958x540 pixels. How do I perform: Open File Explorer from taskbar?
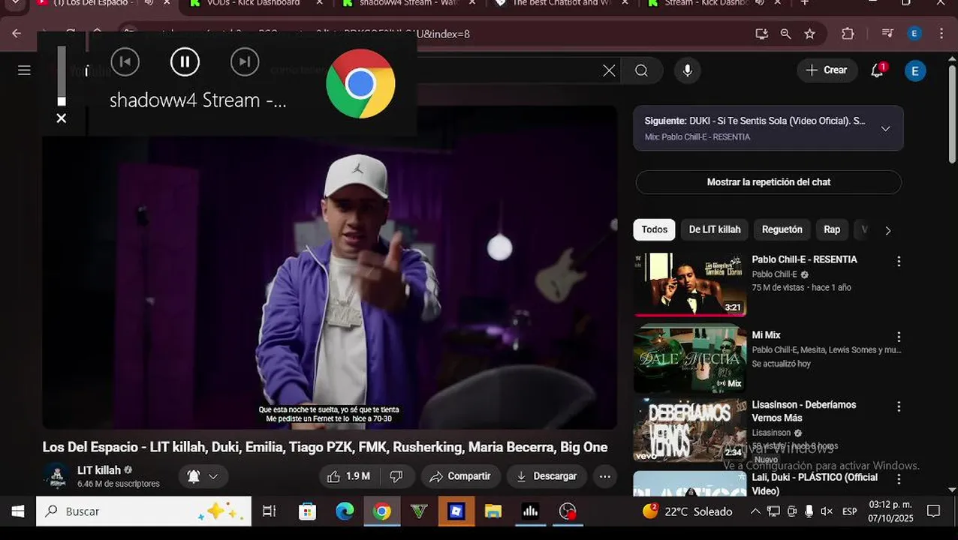493,511
